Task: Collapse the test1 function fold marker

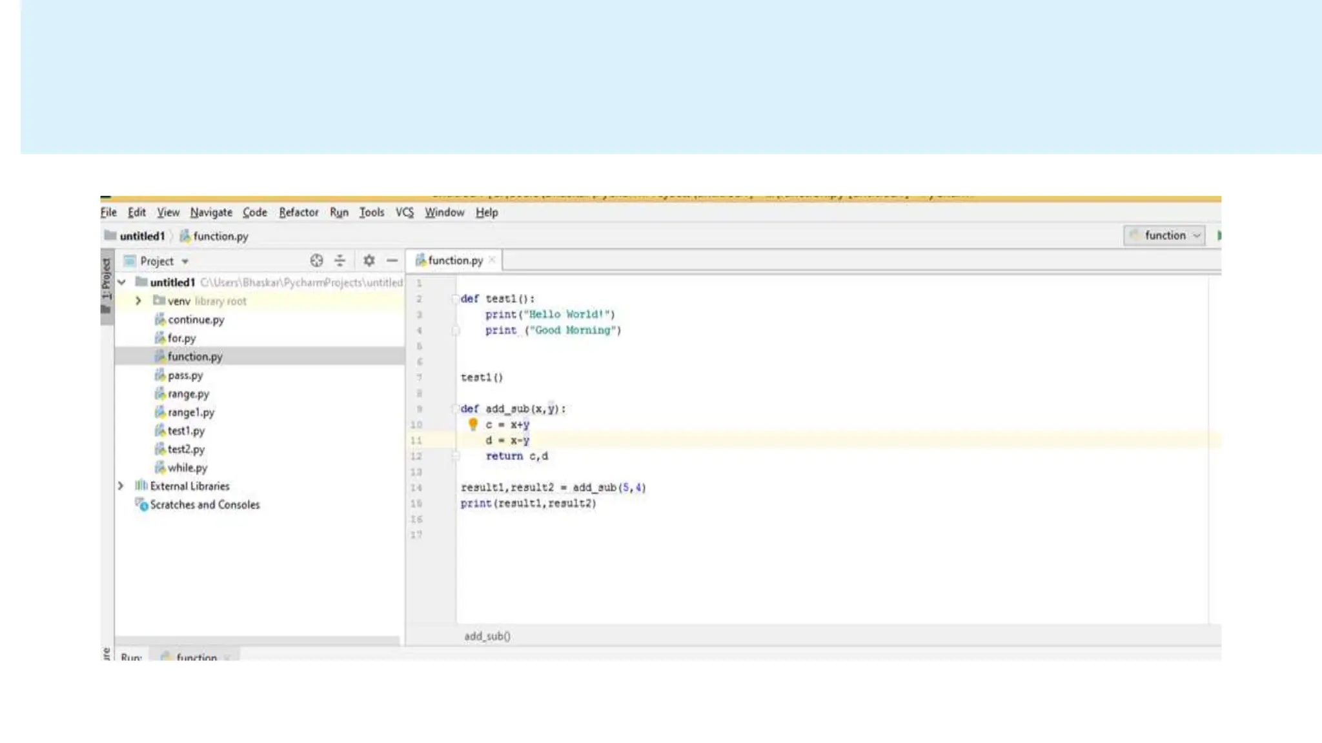Action: [455, 299]
